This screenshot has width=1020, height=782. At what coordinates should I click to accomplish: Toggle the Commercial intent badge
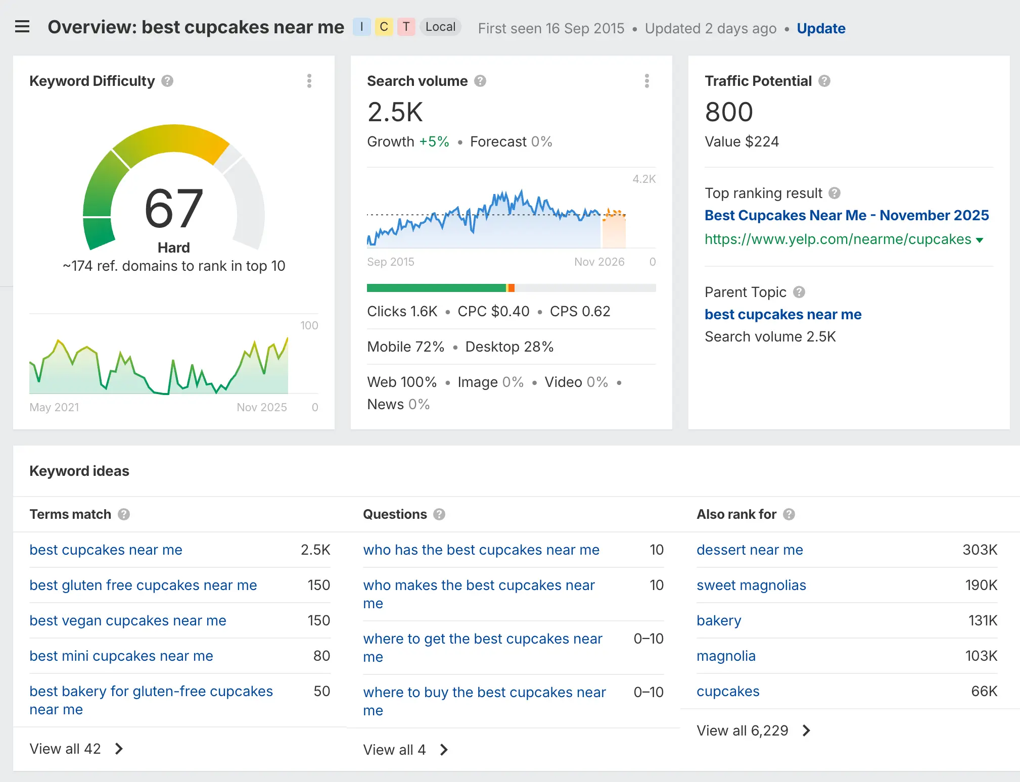pyautogui.click(x=384, y=27)
